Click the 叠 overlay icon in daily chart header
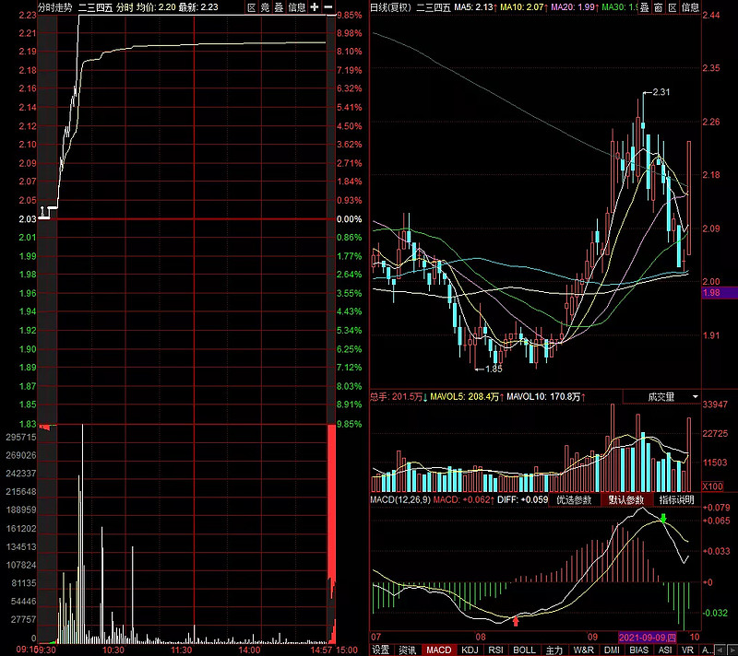This screenshot has width=738, height=656. click(x=644, y=7)
